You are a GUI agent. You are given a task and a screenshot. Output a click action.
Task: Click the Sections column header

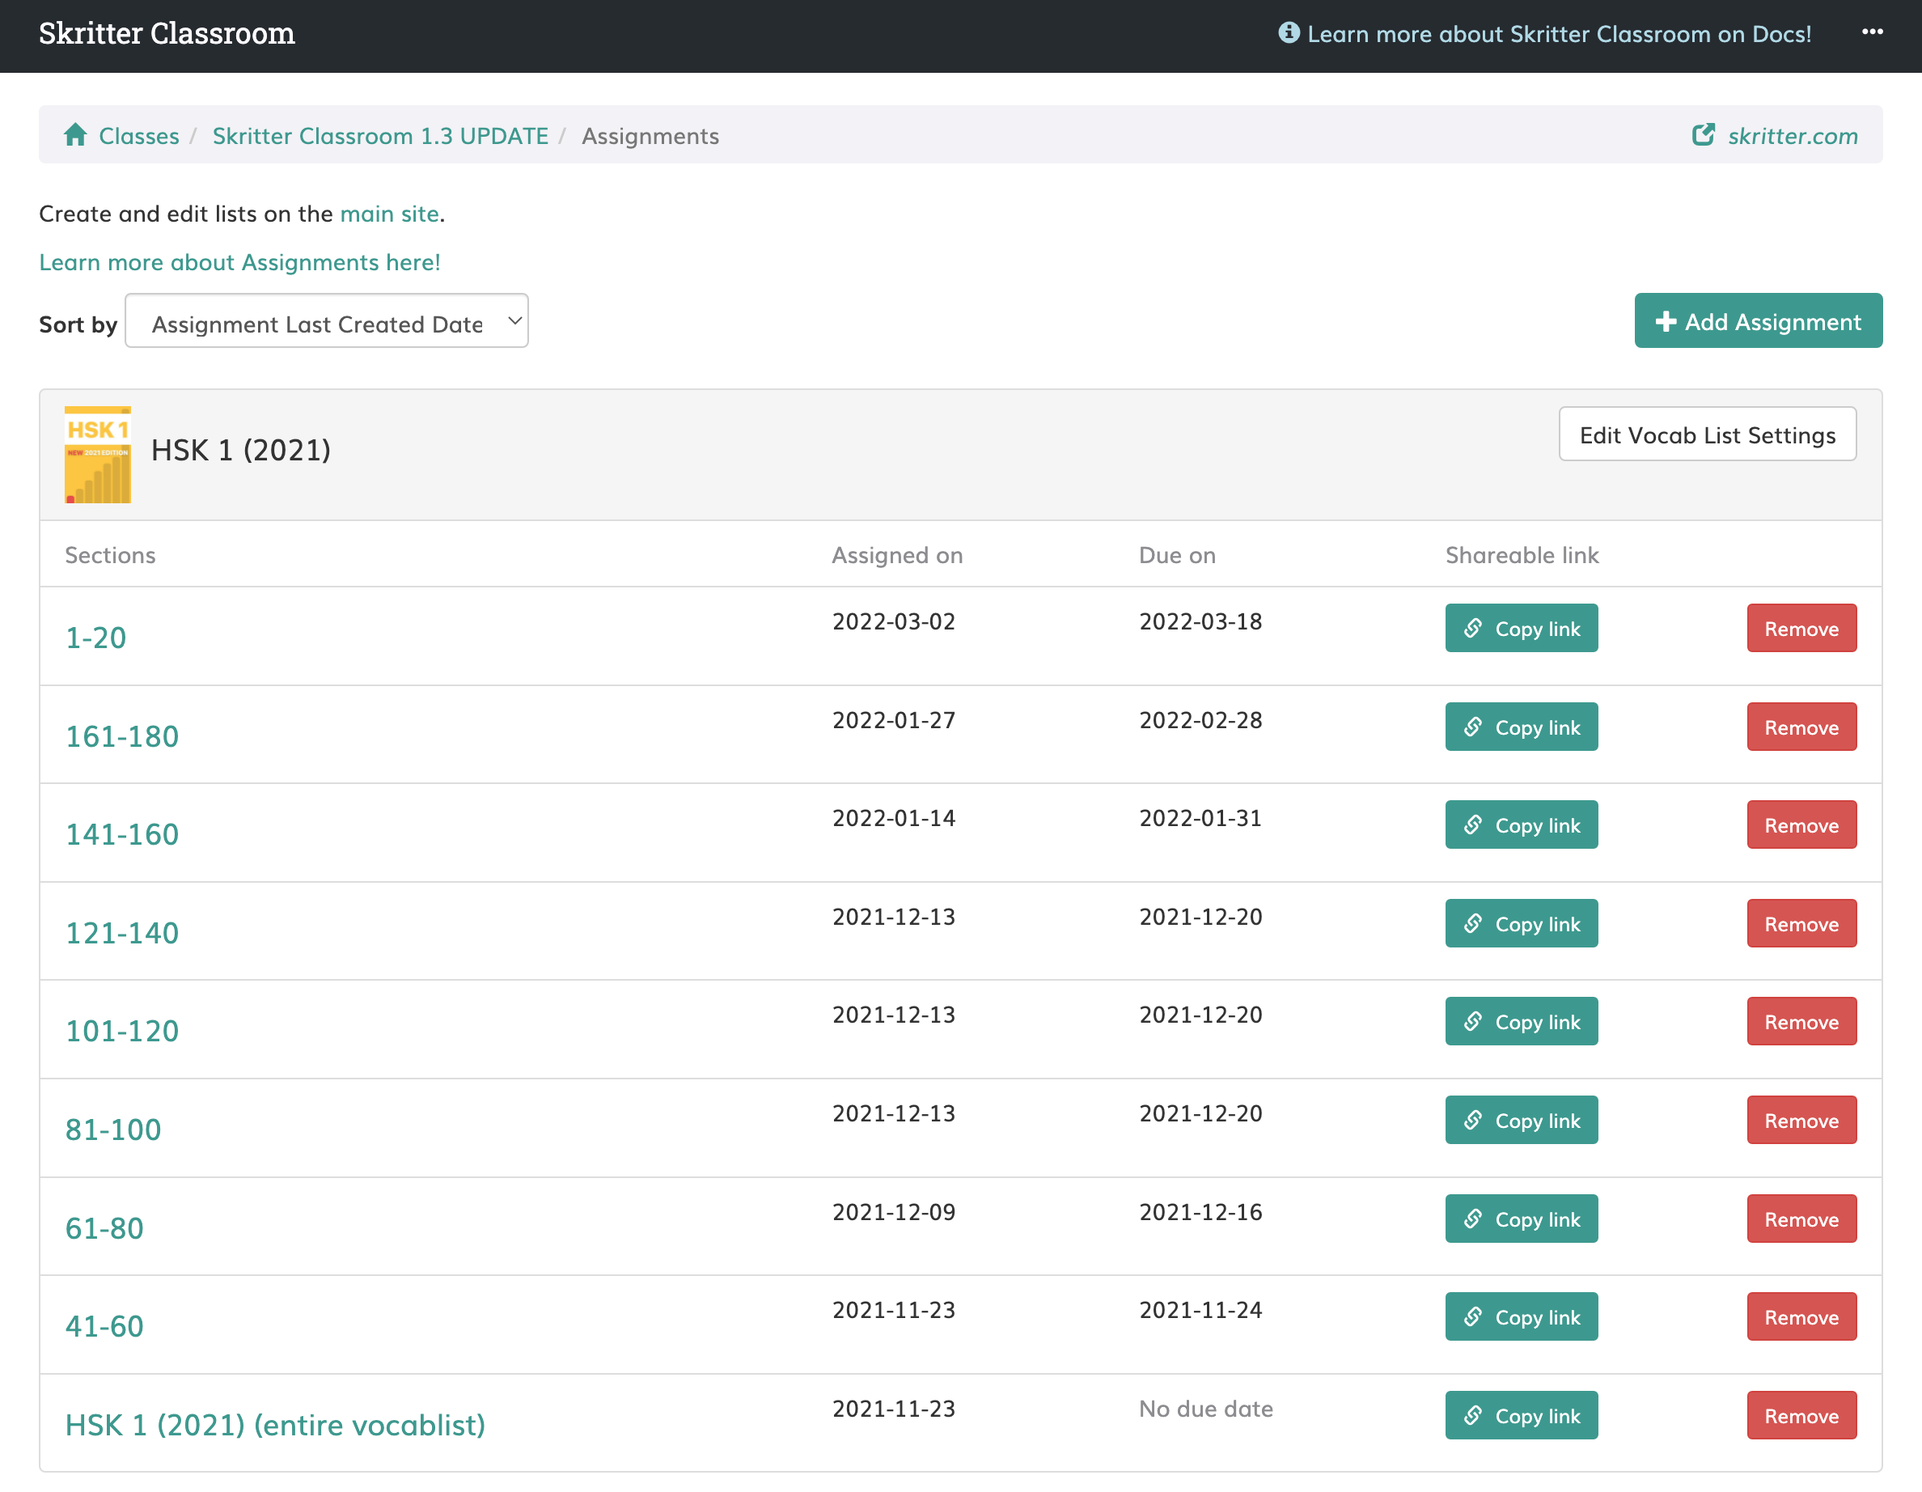click(x=110, y=554)
